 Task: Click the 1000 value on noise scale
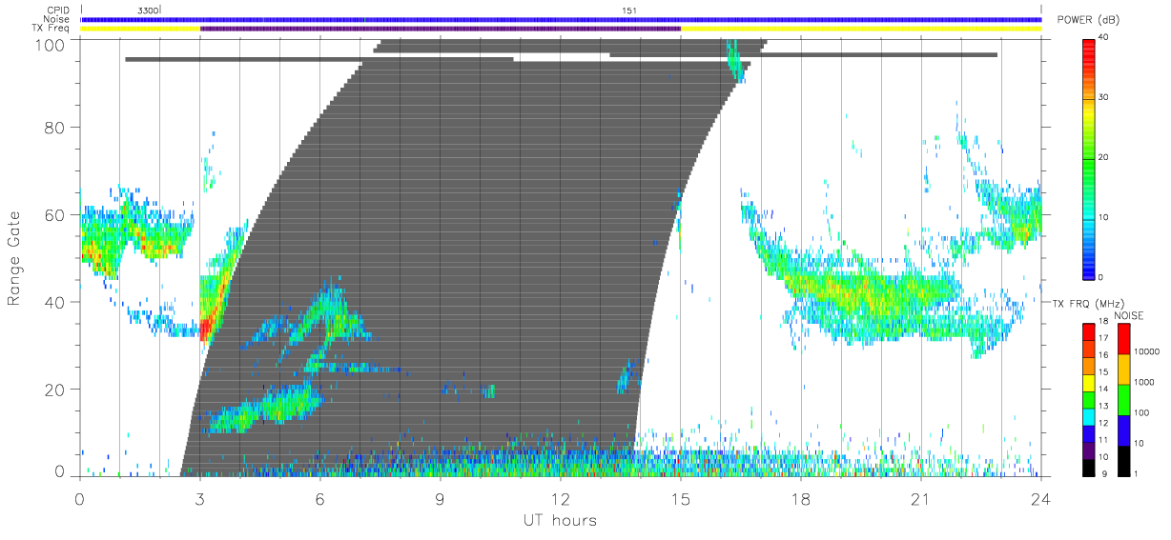1144,382
